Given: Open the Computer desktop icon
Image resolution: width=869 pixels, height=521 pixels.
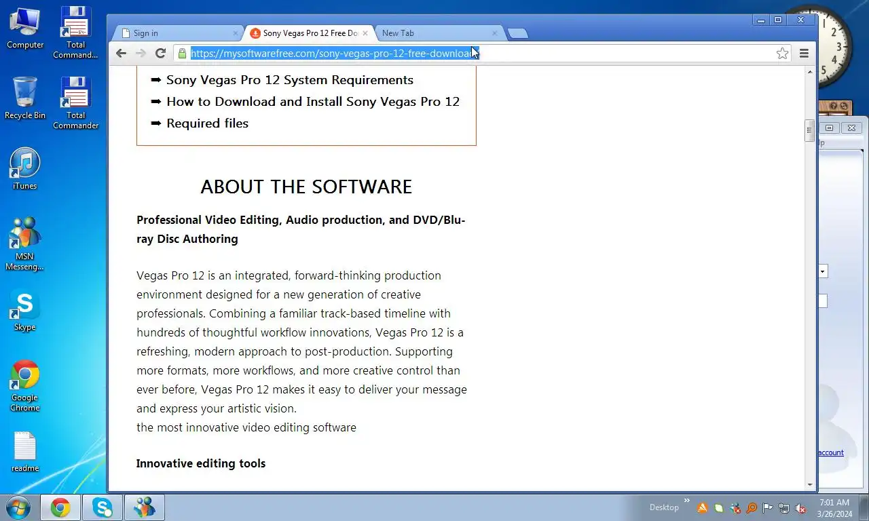Looking at the screenshot, I should tap(25, 28).
